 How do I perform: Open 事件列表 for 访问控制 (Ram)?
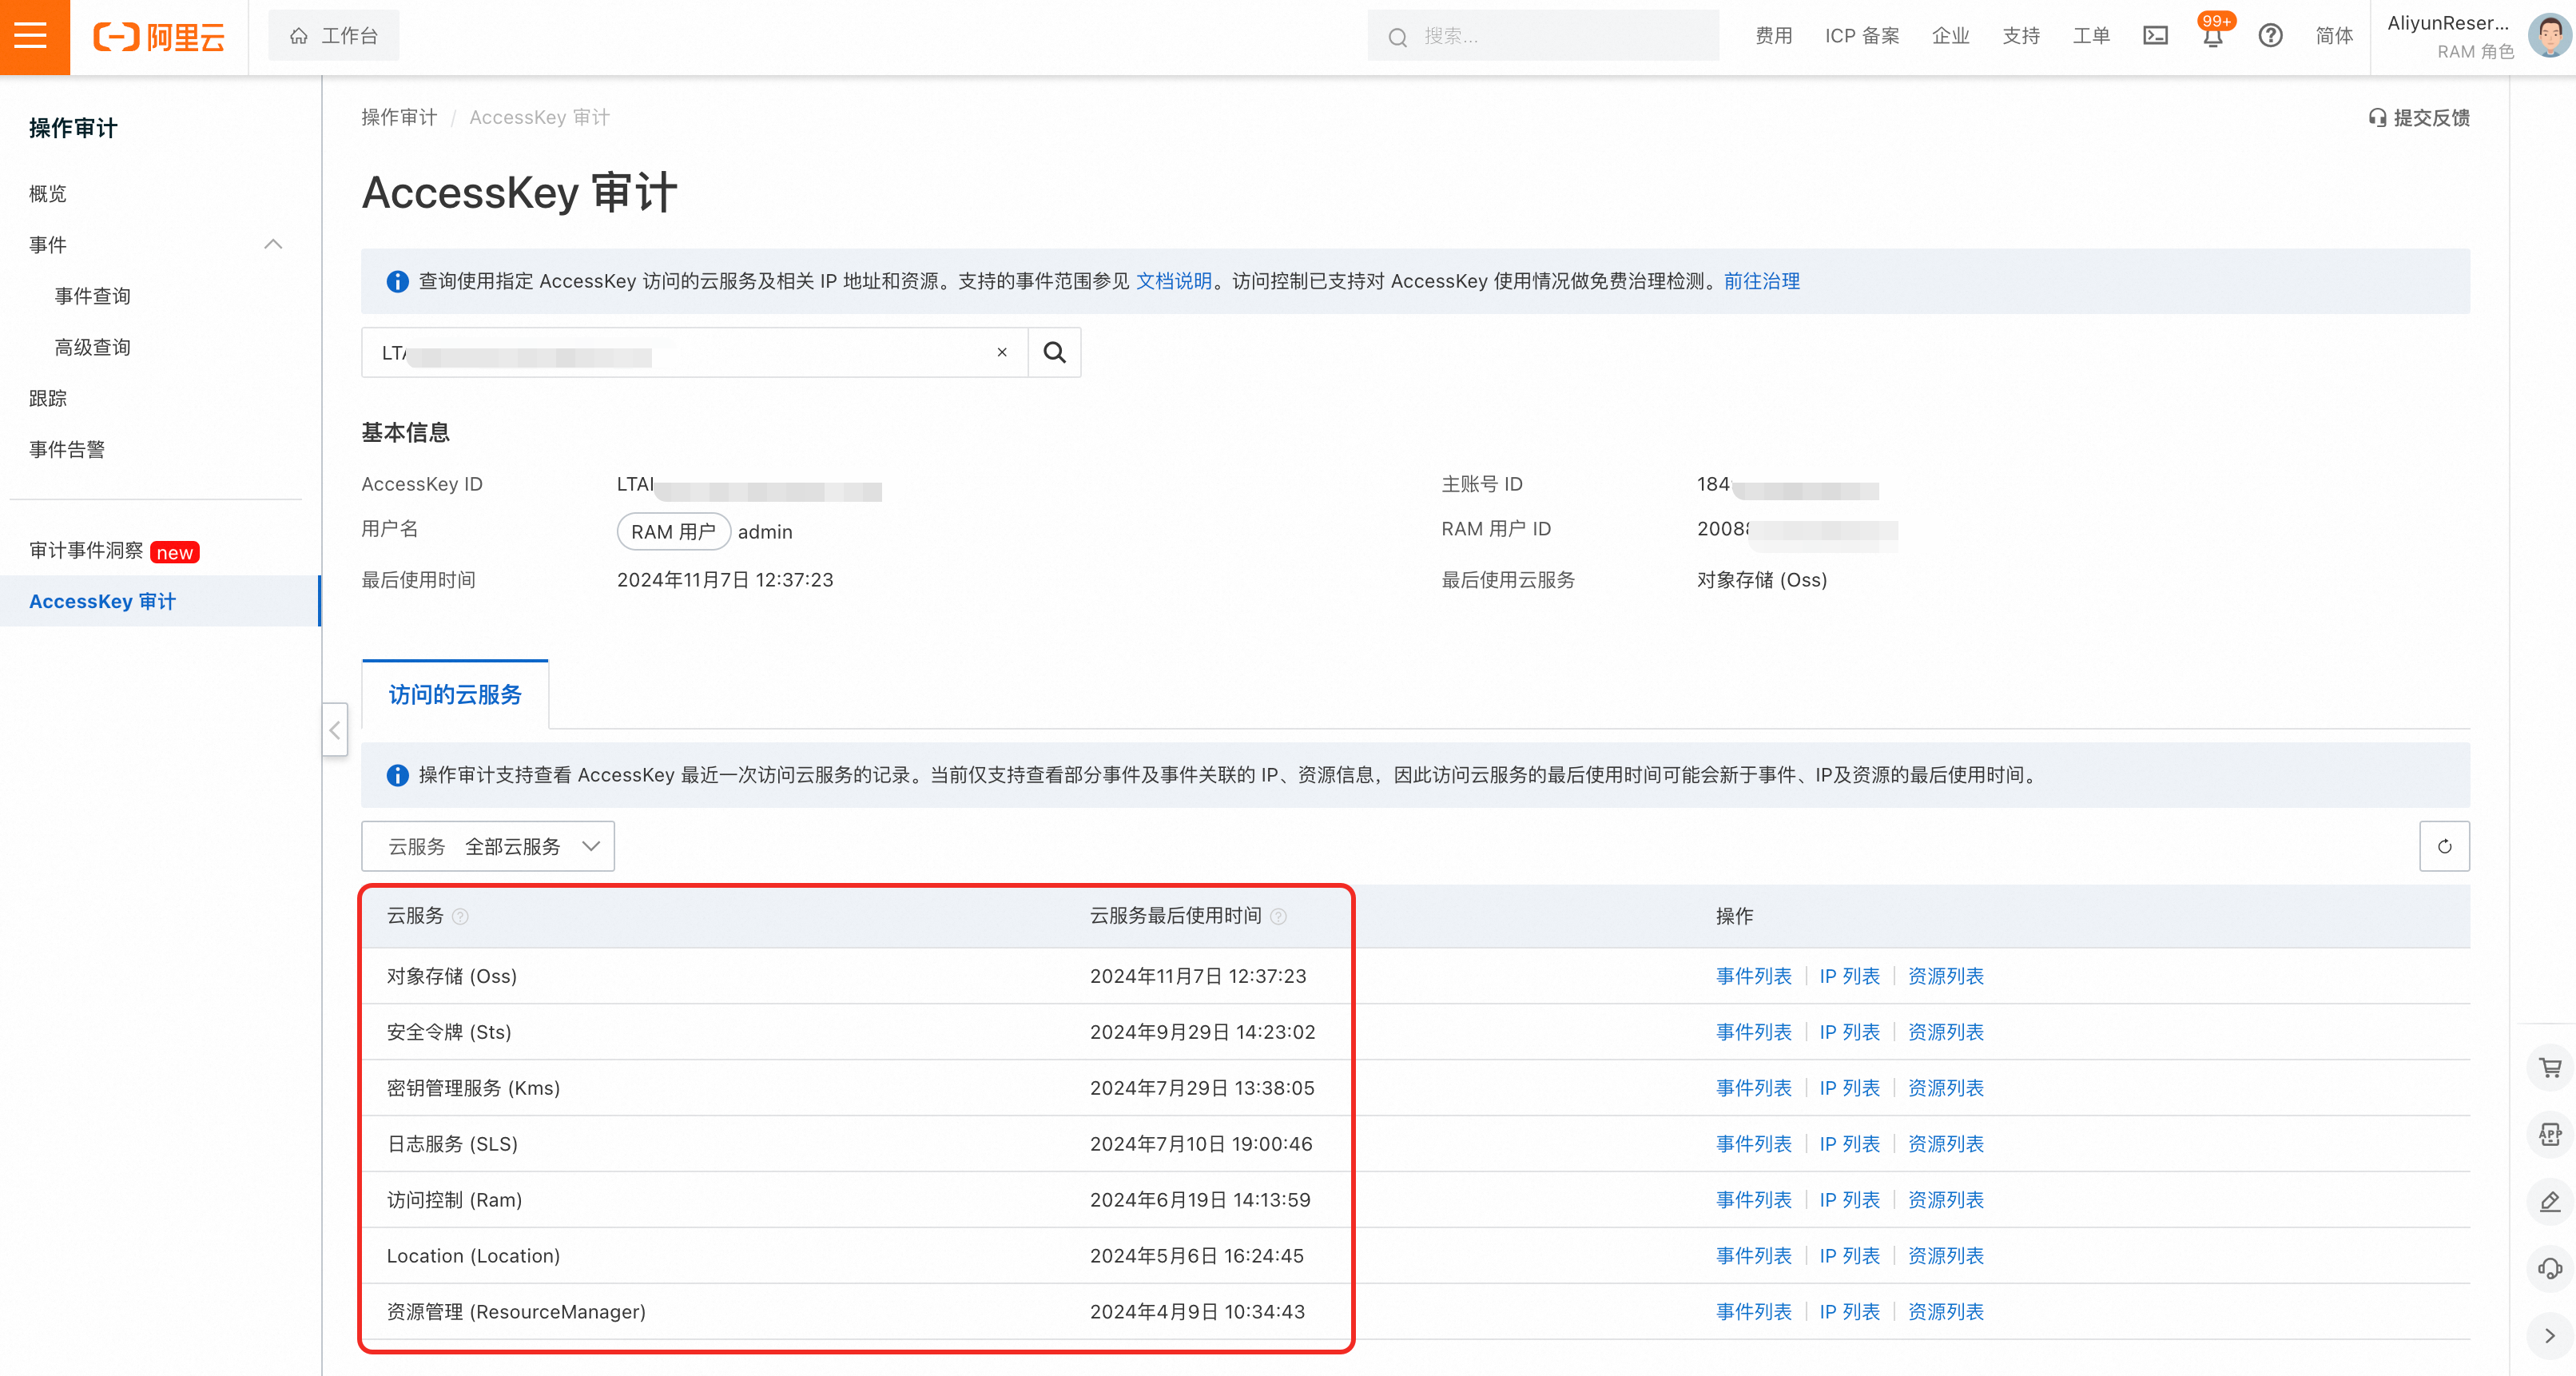pyautogui.click(x=1754, y=1200)
